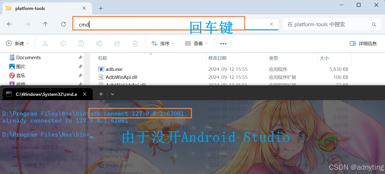Open the Sort dropdown

[x=163, y=43]
